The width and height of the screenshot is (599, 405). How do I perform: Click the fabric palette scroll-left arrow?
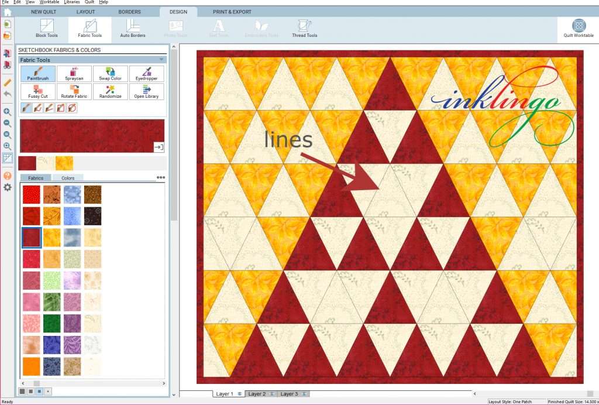pyautogui.click(x=23, y=383)
